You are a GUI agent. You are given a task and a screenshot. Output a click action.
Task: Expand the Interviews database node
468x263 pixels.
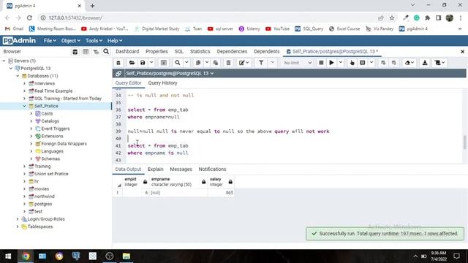24,83
